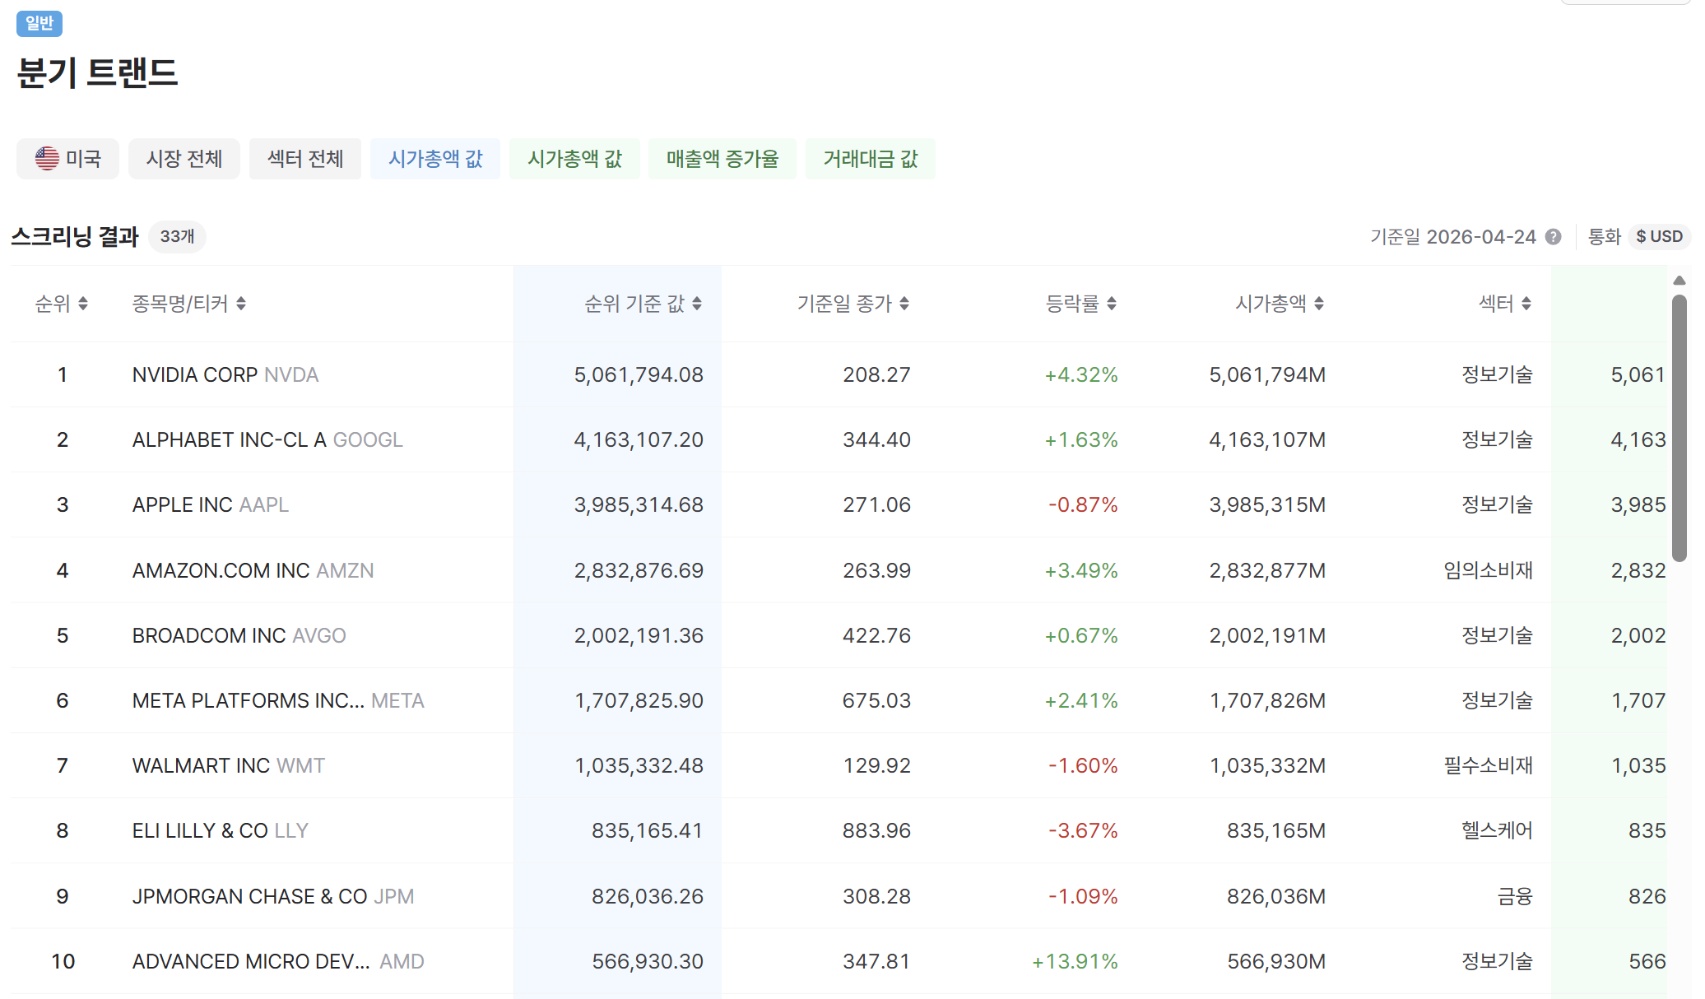Click the WMT ticker in the Walmart row

300,765
